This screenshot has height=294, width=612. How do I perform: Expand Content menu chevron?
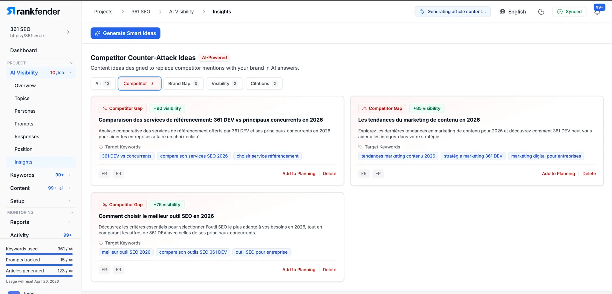tap(70, 188)
